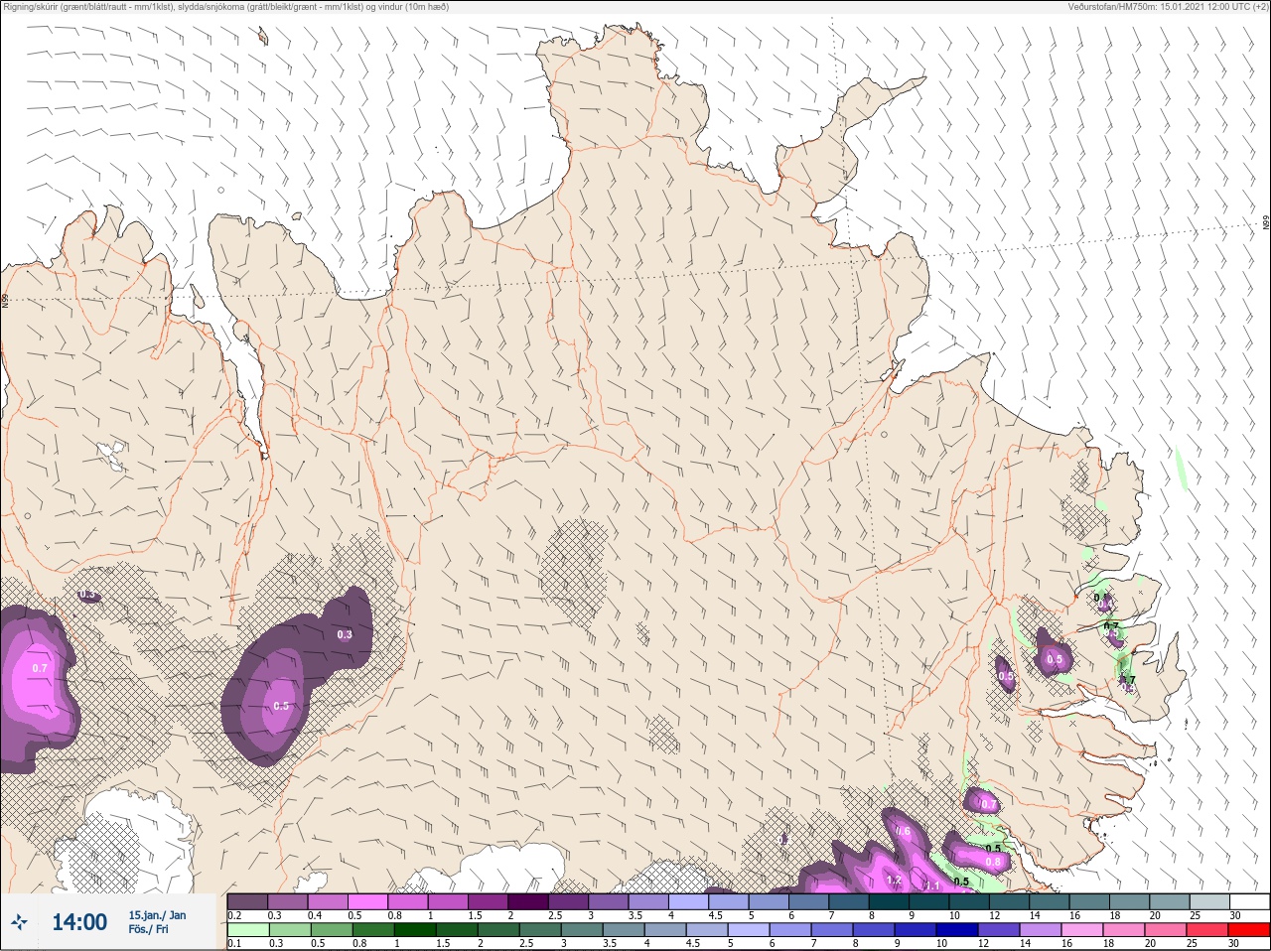Click the 1.2 precipitation value near the south coast

tap(893, 880)
